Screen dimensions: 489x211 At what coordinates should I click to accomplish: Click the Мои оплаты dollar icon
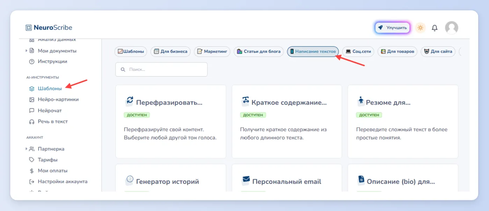coord(32,171)
